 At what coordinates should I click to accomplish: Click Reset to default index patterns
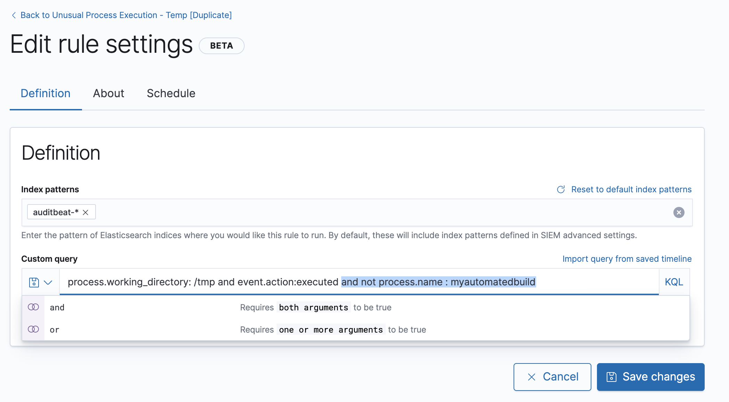pyautogui.click(x=631, y=190)
